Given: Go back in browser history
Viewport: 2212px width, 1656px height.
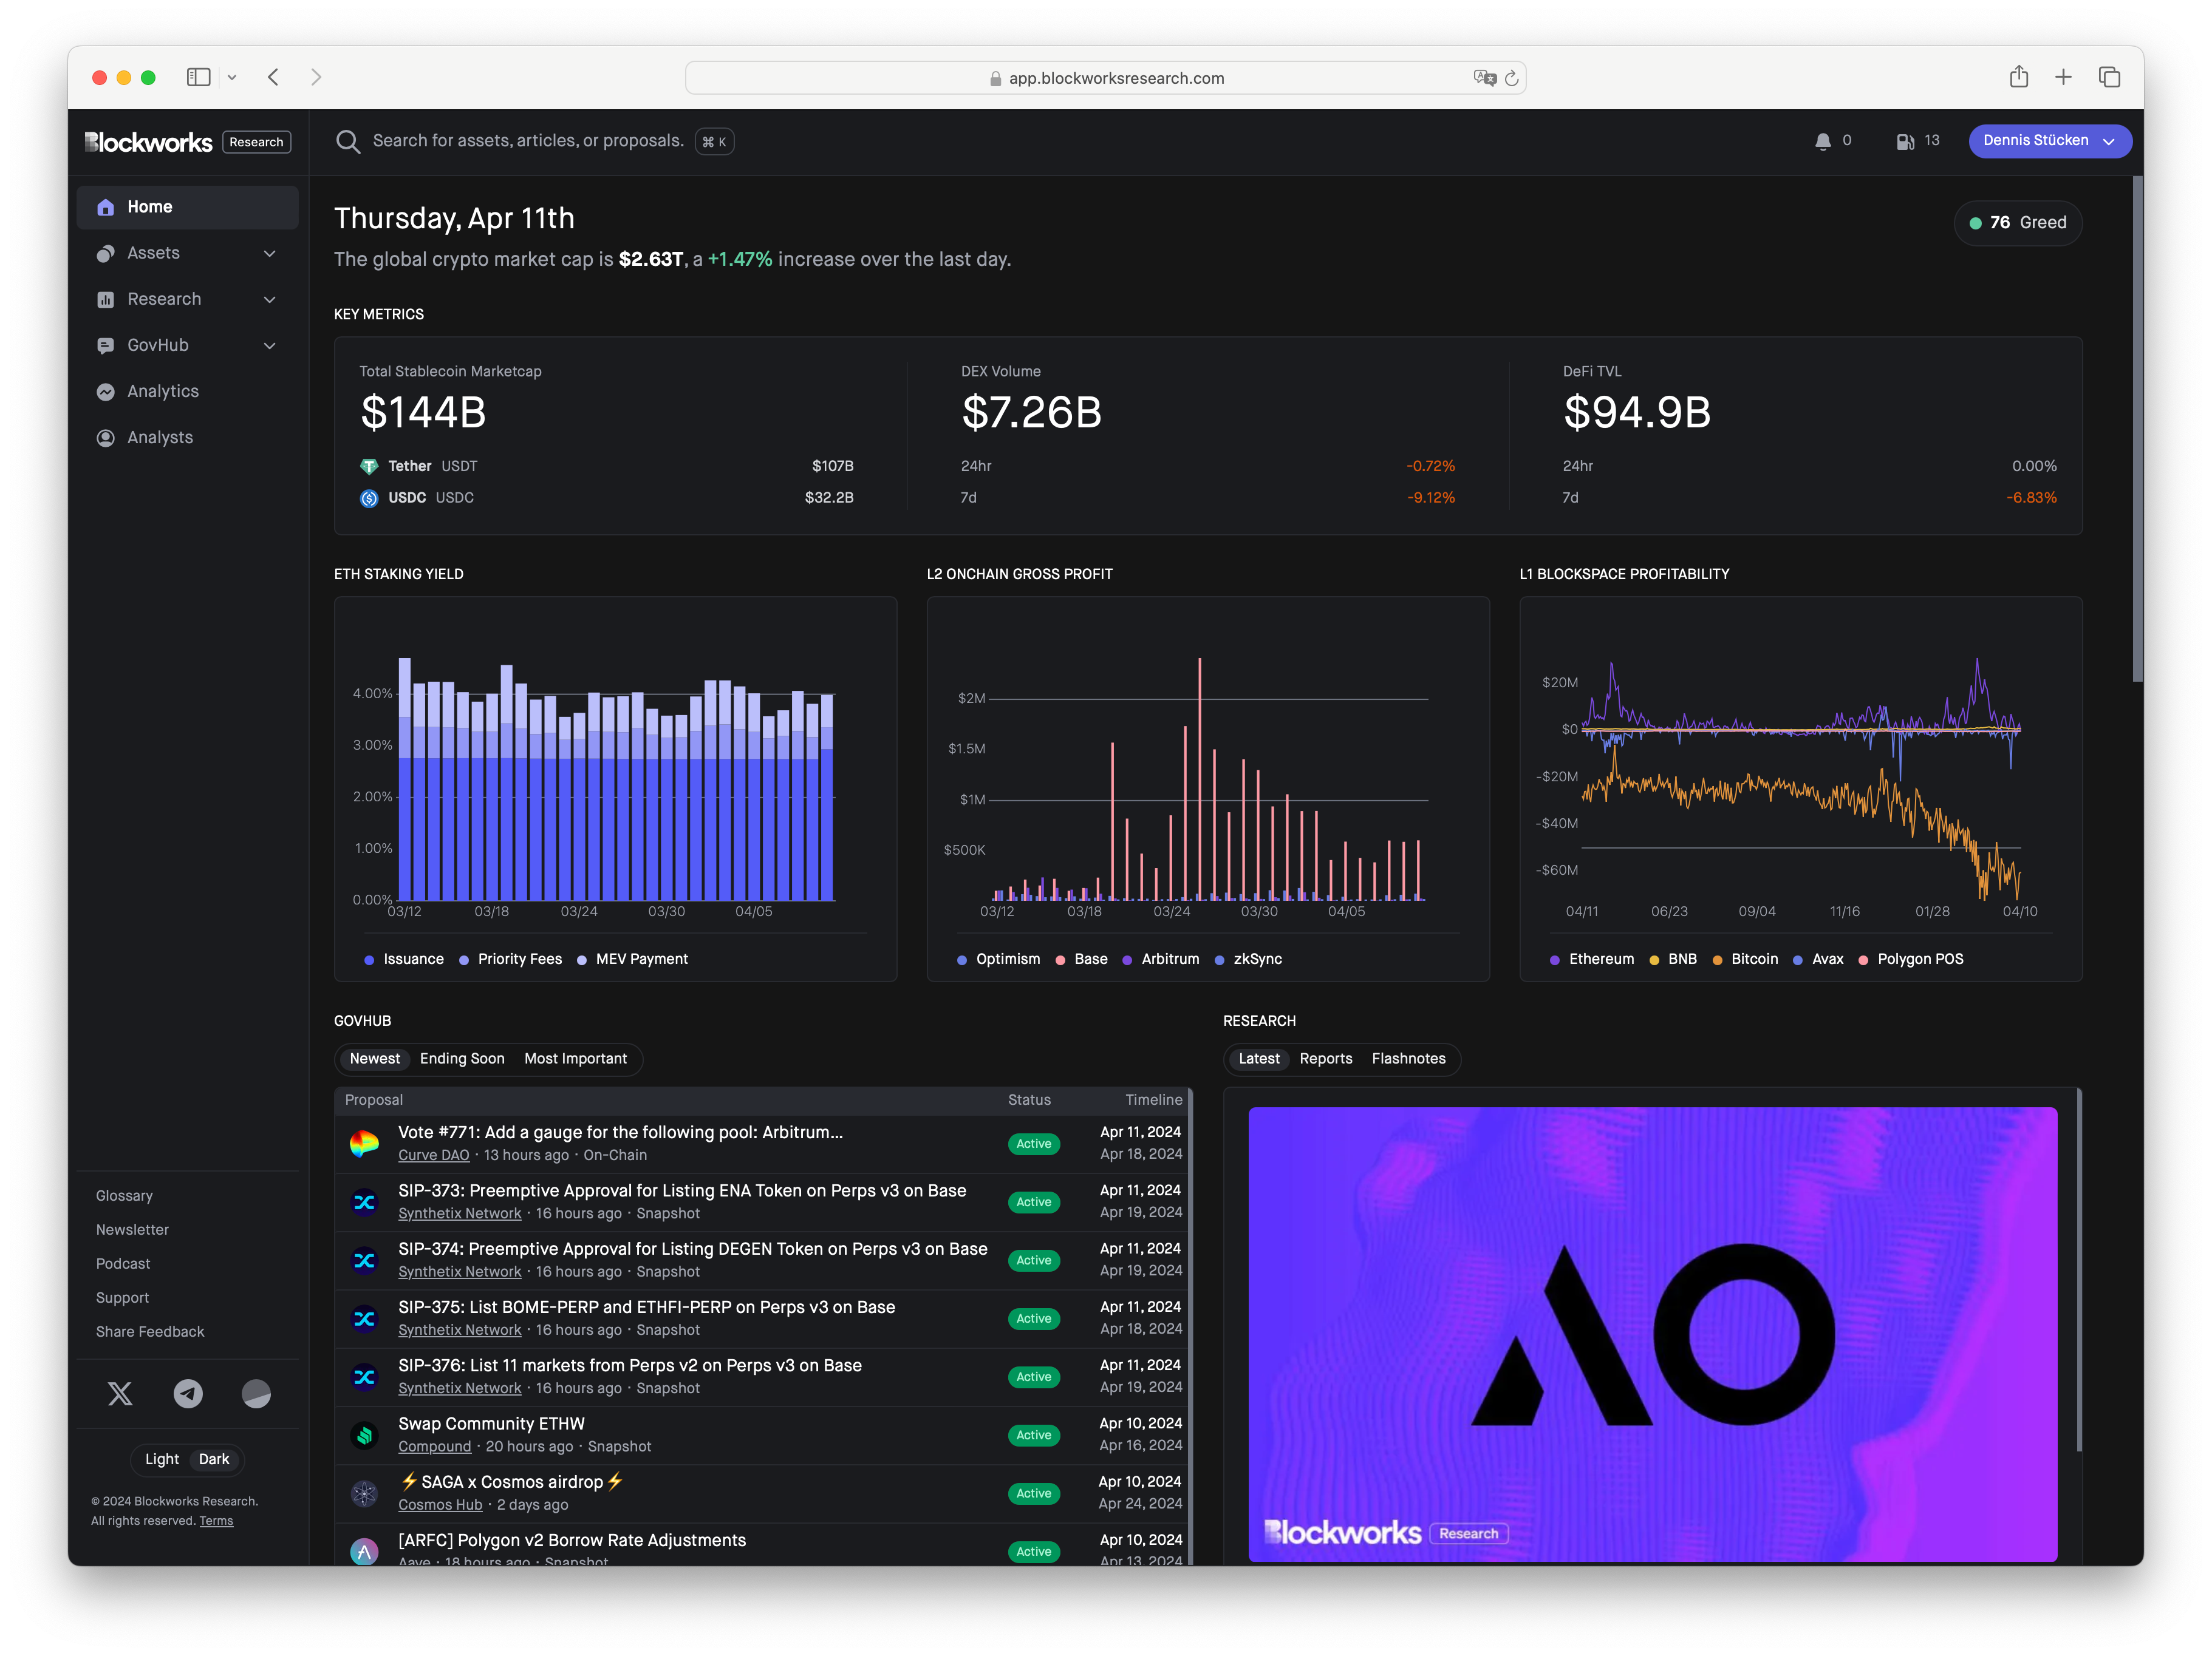Looking at the screenshot, I should pyautogui.click(x=273, y=77).
